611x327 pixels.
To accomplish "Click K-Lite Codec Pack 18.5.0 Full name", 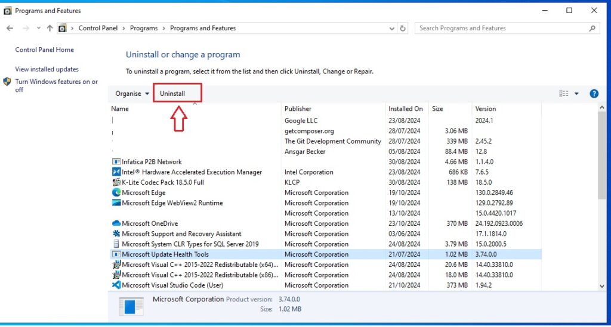I will (163, 182).
